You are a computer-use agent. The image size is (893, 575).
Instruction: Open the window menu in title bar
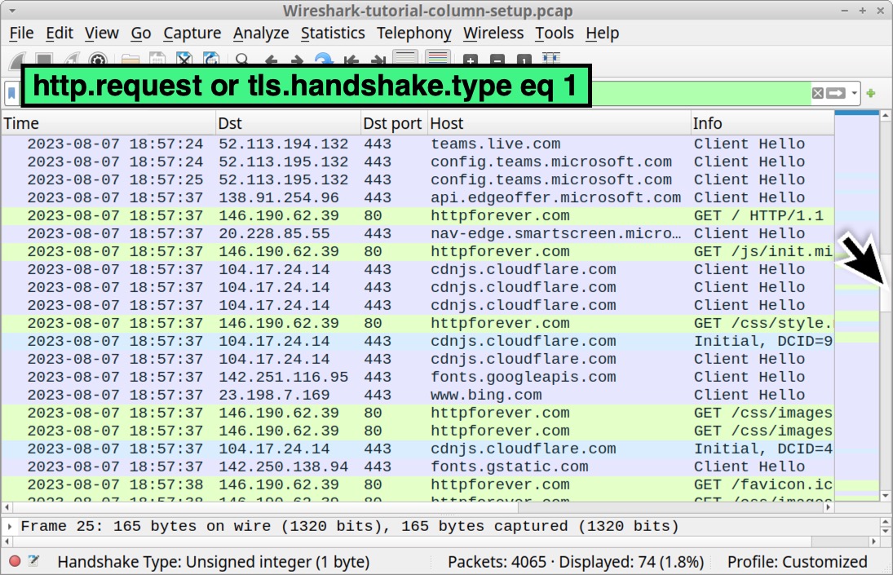(12, 11)
